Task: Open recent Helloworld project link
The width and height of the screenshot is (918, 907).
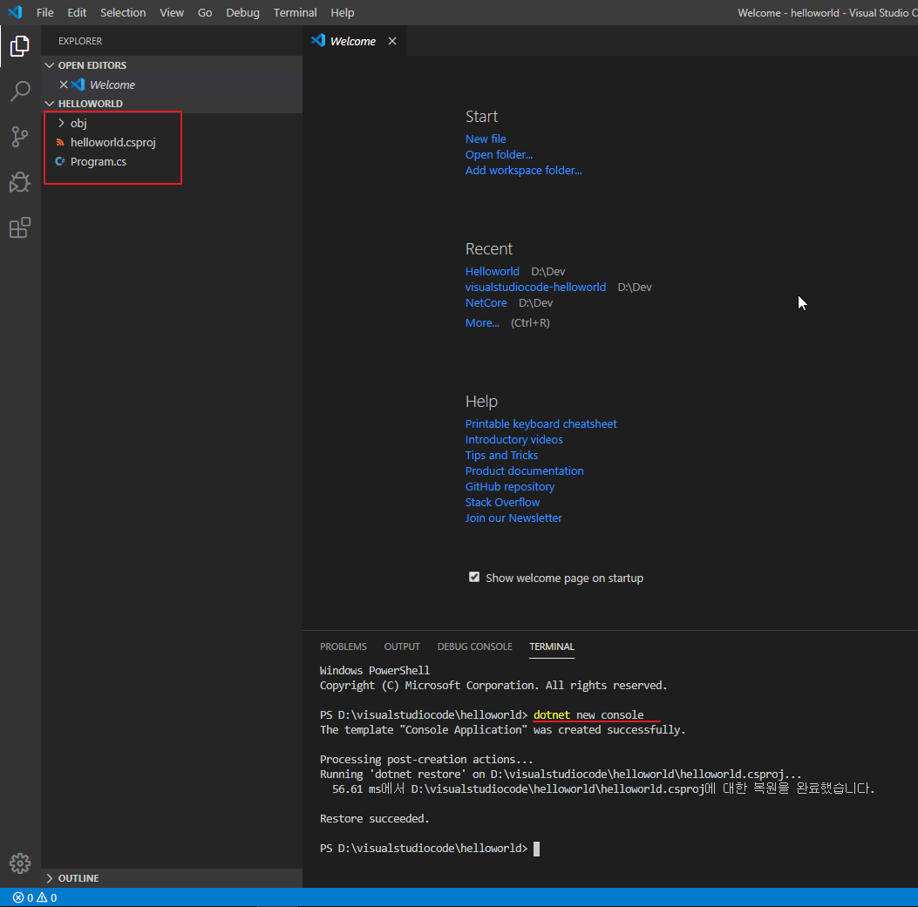Action: pyautogui.click(x=493, y=272)
